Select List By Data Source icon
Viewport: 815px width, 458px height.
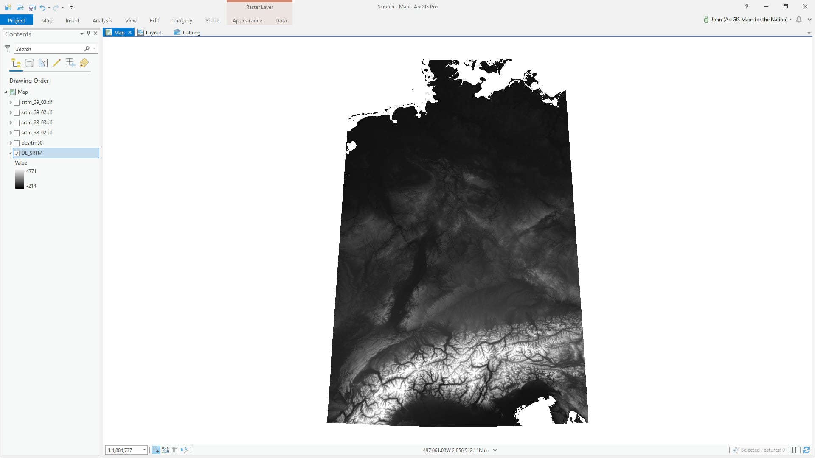tap(29, 63)
